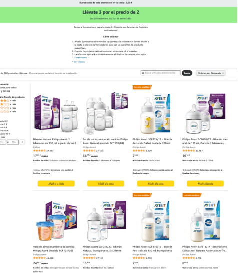Viewport: 238px width, 274px height.
Task: Add SCF030/27 125 ml pack to basket
Action: [x=205, y=184]
